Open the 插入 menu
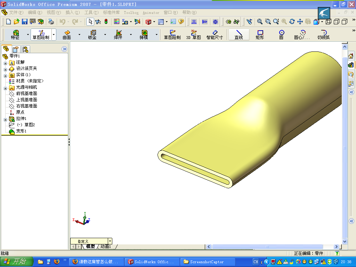The image size is (356, 267). [x=72, y=13]
